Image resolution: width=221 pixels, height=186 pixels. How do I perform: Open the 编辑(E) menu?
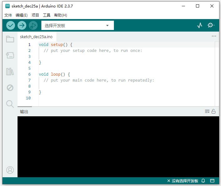(x=22, y=15)
